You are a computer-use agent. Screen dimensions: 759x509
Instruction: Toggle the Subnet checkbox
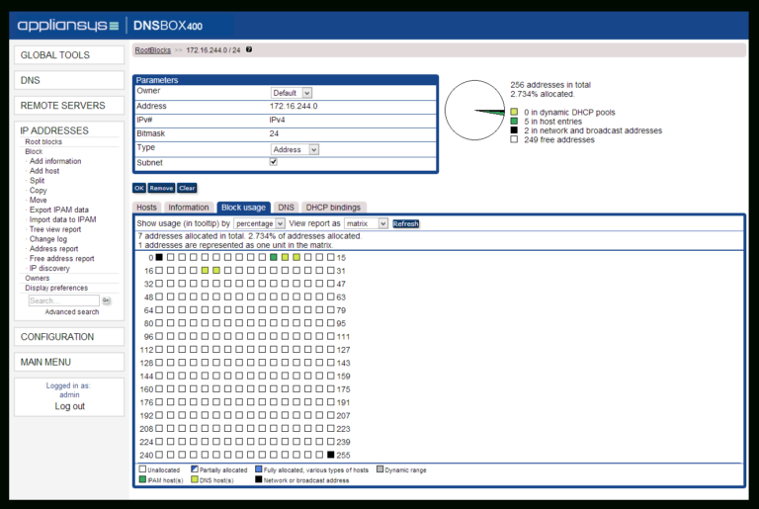click(x=274, y=162)
